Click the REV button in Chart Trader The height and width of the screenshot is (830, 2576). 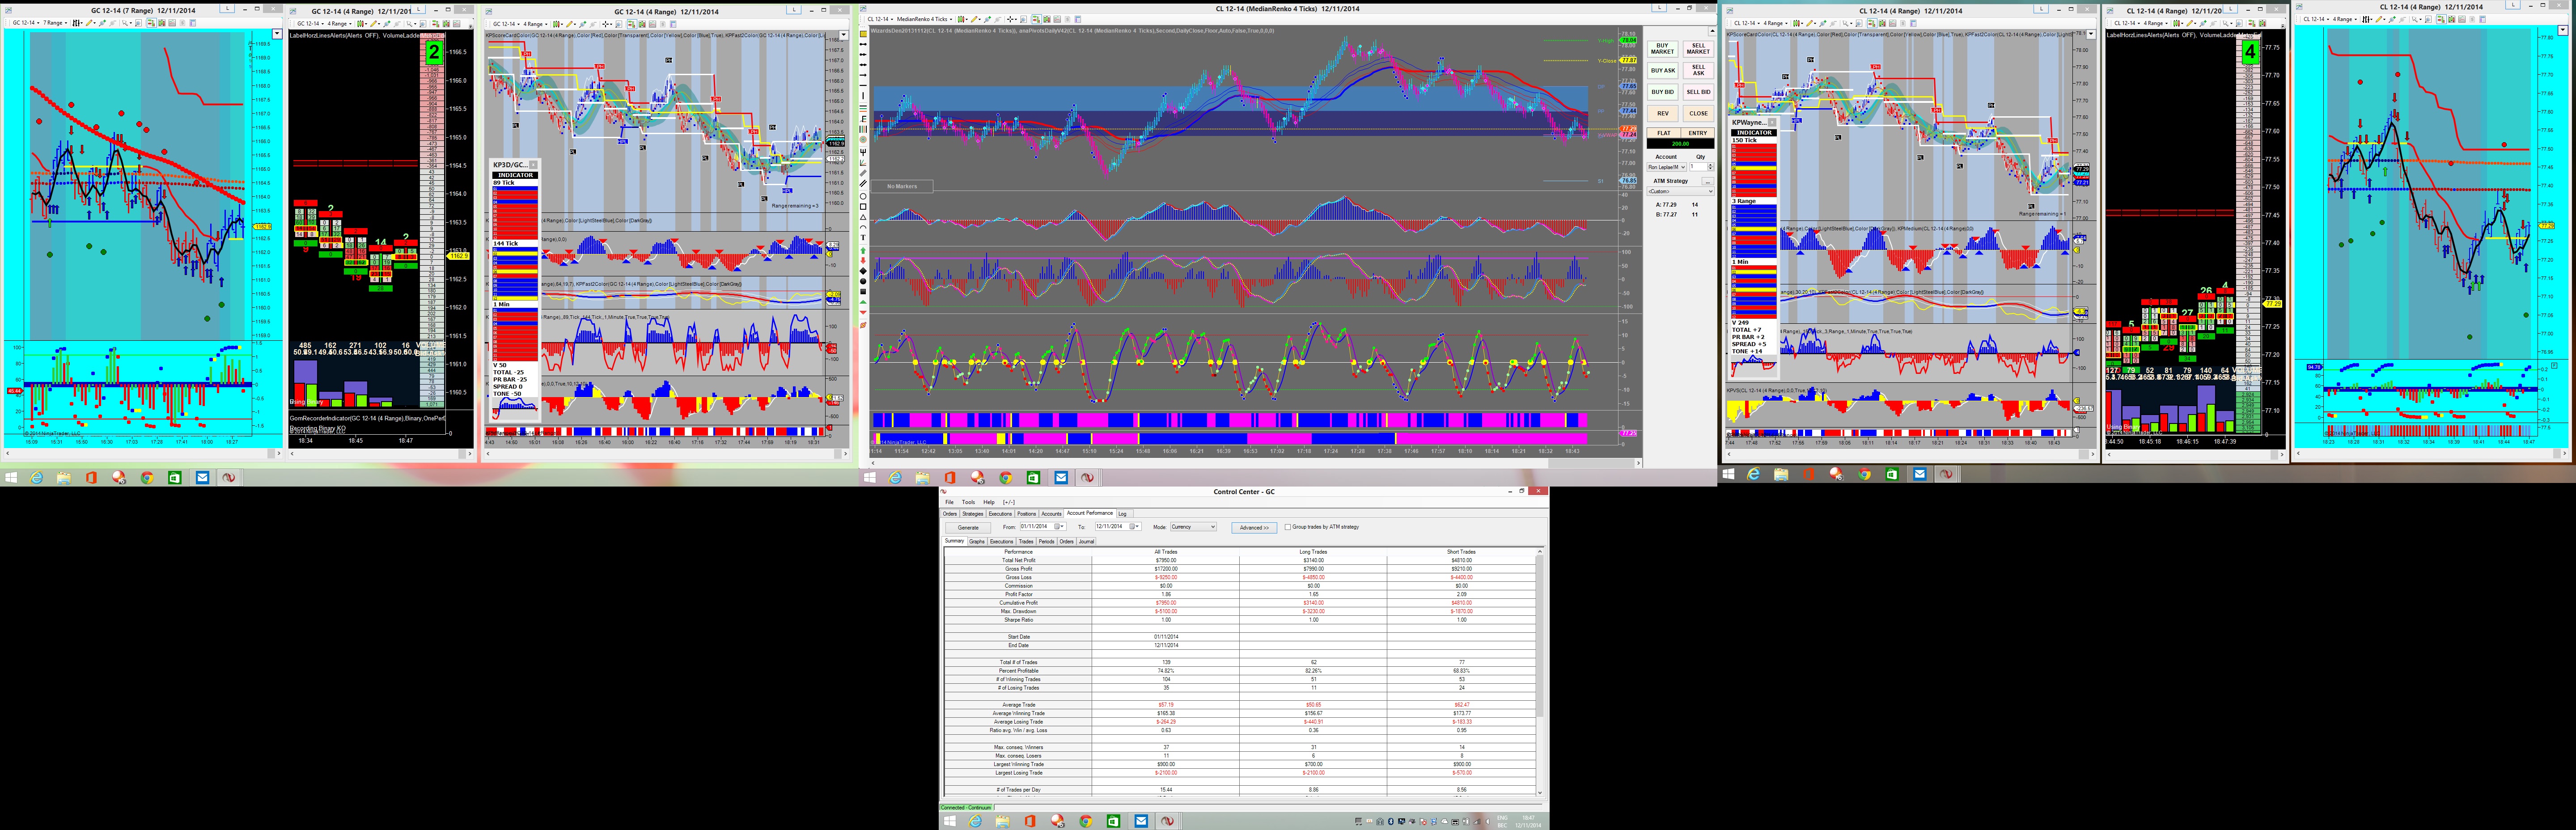pos(1663,113)
